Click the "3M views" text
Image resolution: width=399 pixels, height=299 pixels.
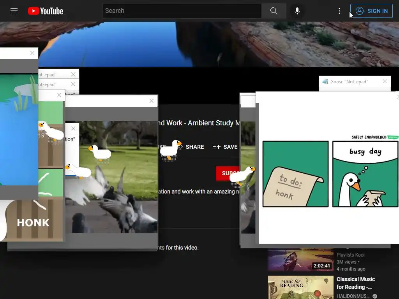point(346,262)
